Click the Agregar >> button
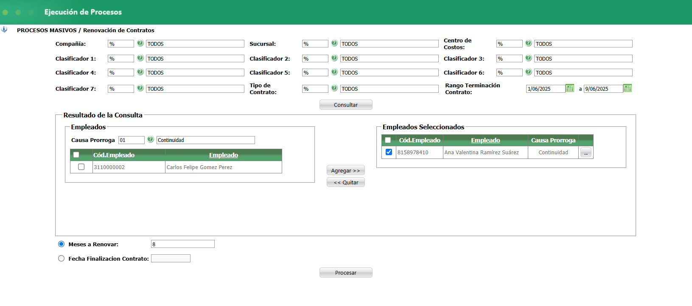The image size is (692, 306). [345, 170]
